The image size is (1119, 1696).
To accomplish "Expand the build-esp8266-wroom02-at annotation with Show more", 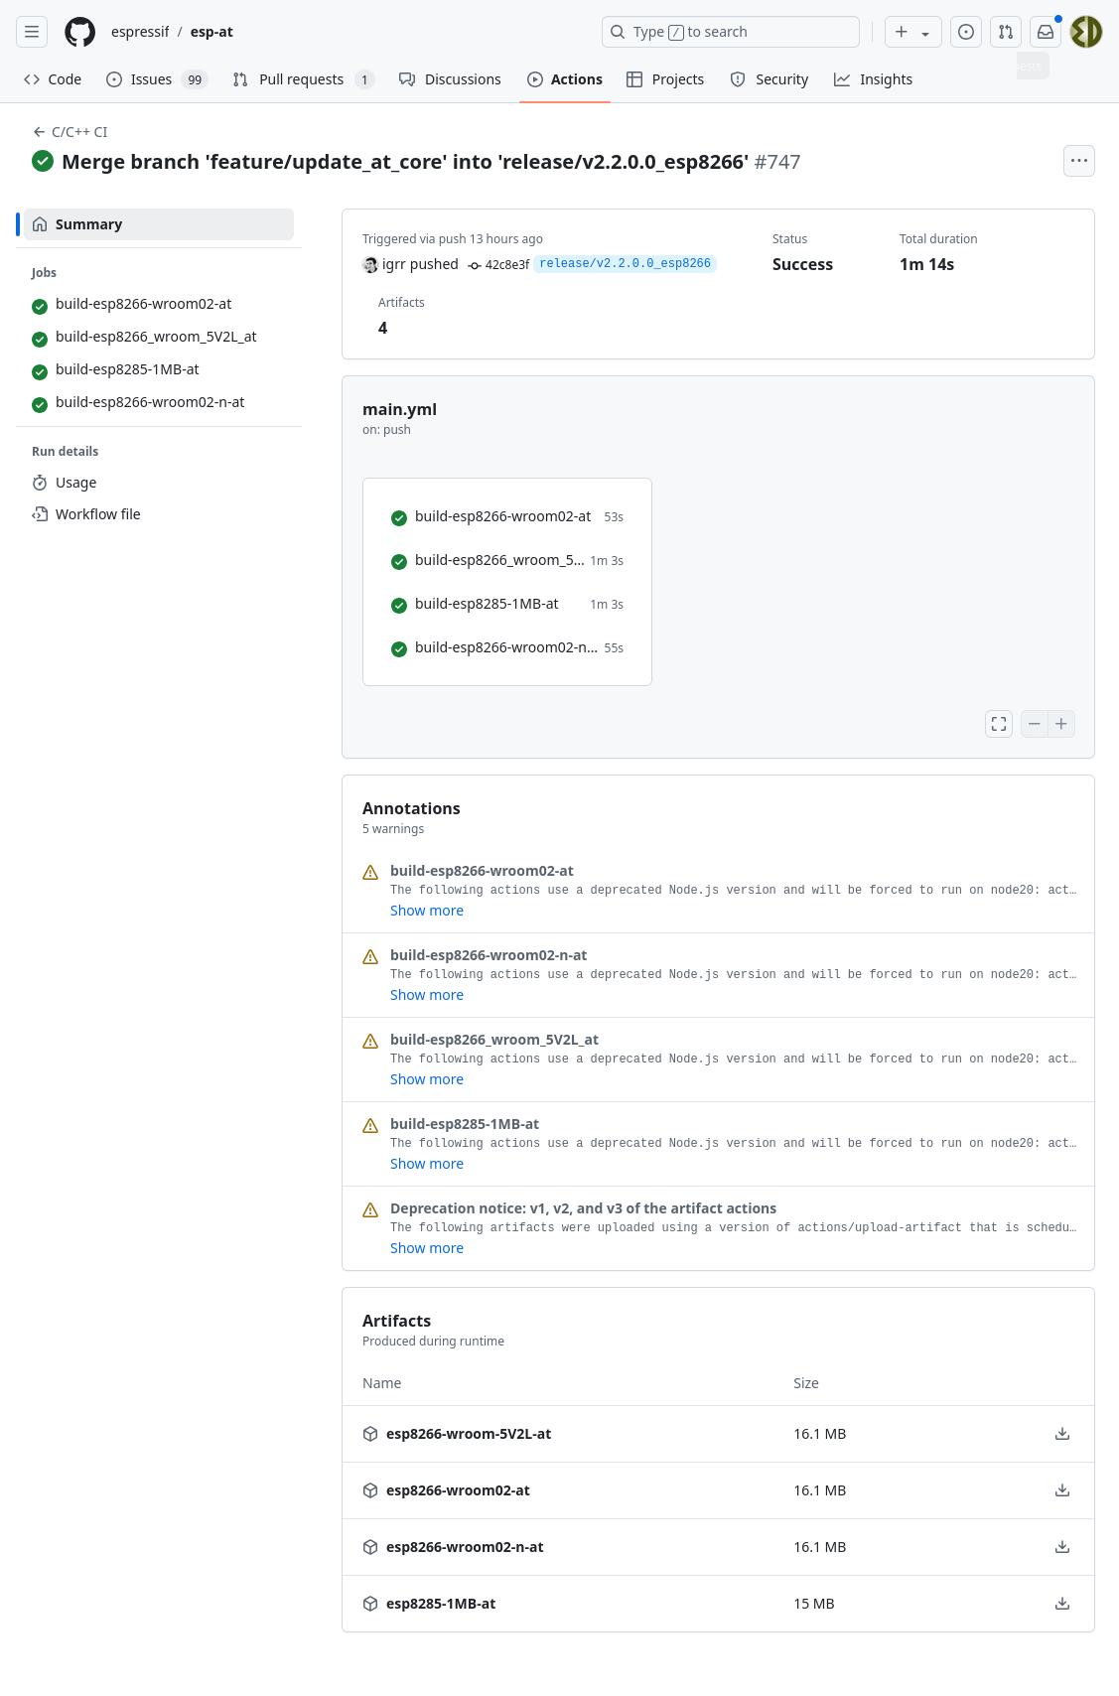I will pyautogui.click(x=427, y=911).
